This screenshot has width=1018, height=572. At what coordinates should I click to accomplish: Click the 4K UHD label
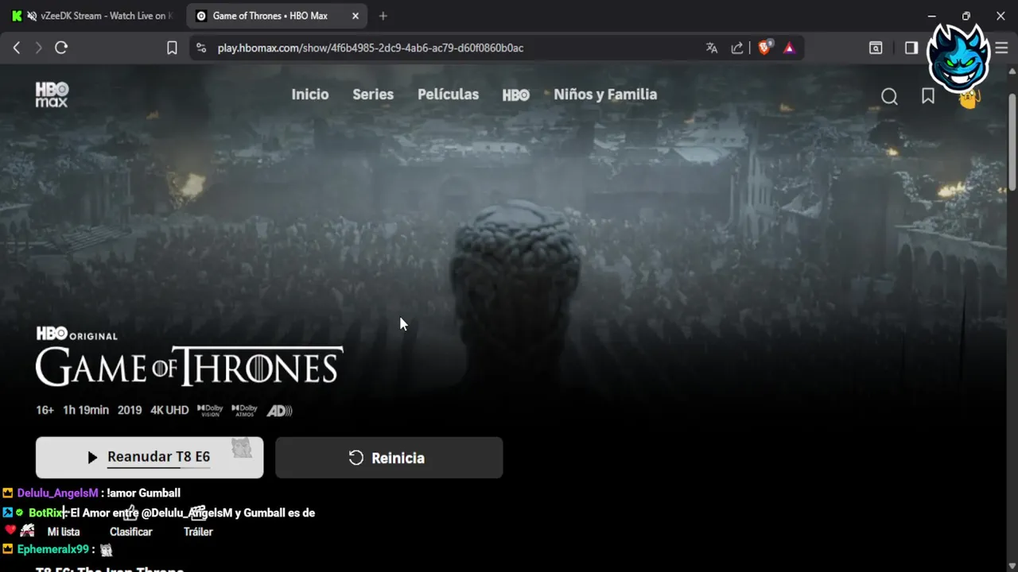pos(169,411)
